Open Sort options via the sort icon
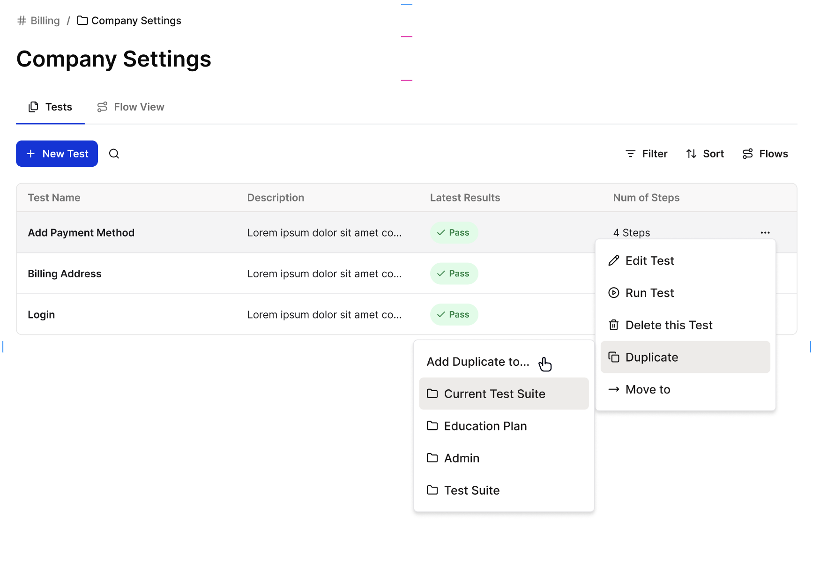Screen dimensions: 820x564 pos(691,154)
